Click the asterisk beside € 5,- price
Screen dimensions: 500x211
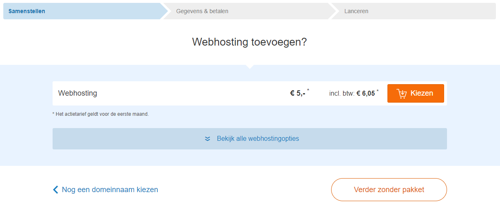point(308,89)
